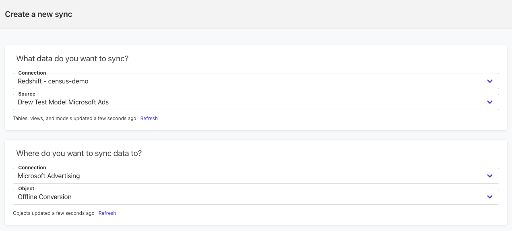
Task: Click the 'Objects updated a few seconds ago' text
Action: click(x=54, y=213)
